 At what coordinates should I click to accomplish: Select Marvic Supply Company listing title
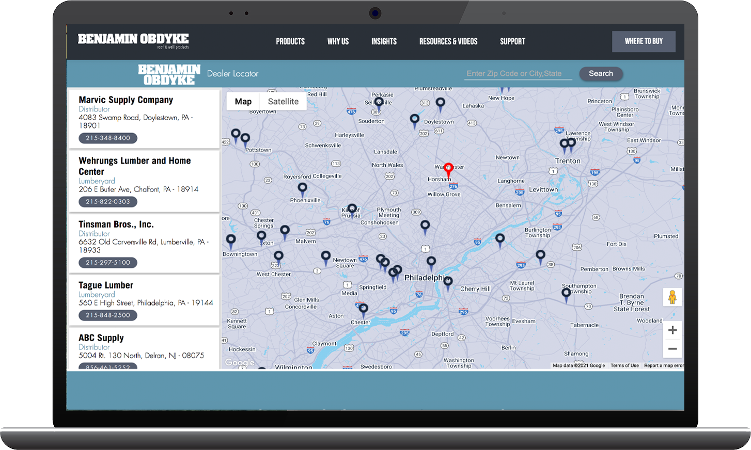pos(126,100)
